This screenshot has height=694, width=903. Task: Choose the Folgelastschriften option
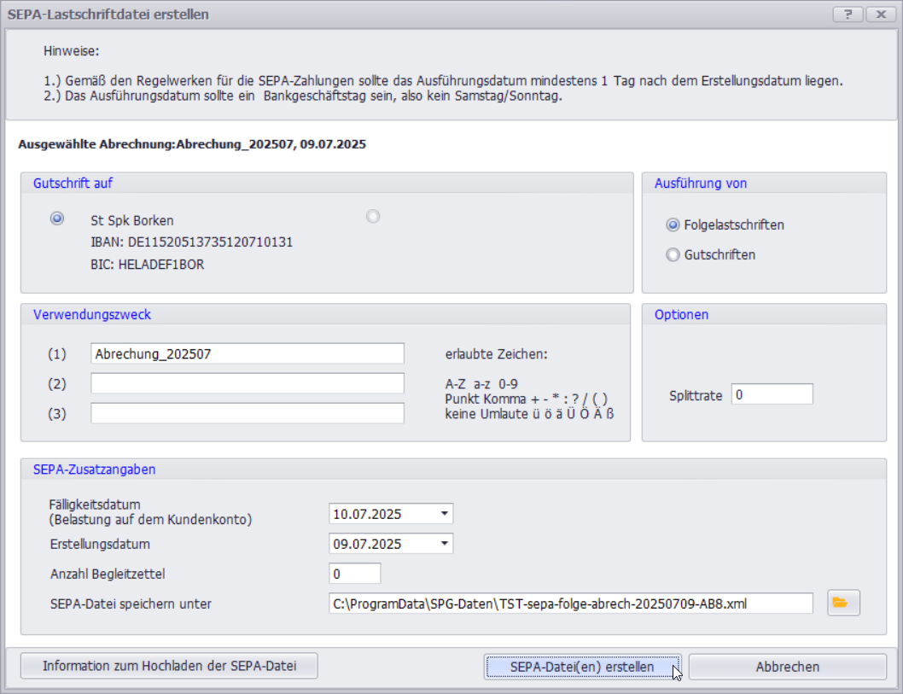click(673, 225)
